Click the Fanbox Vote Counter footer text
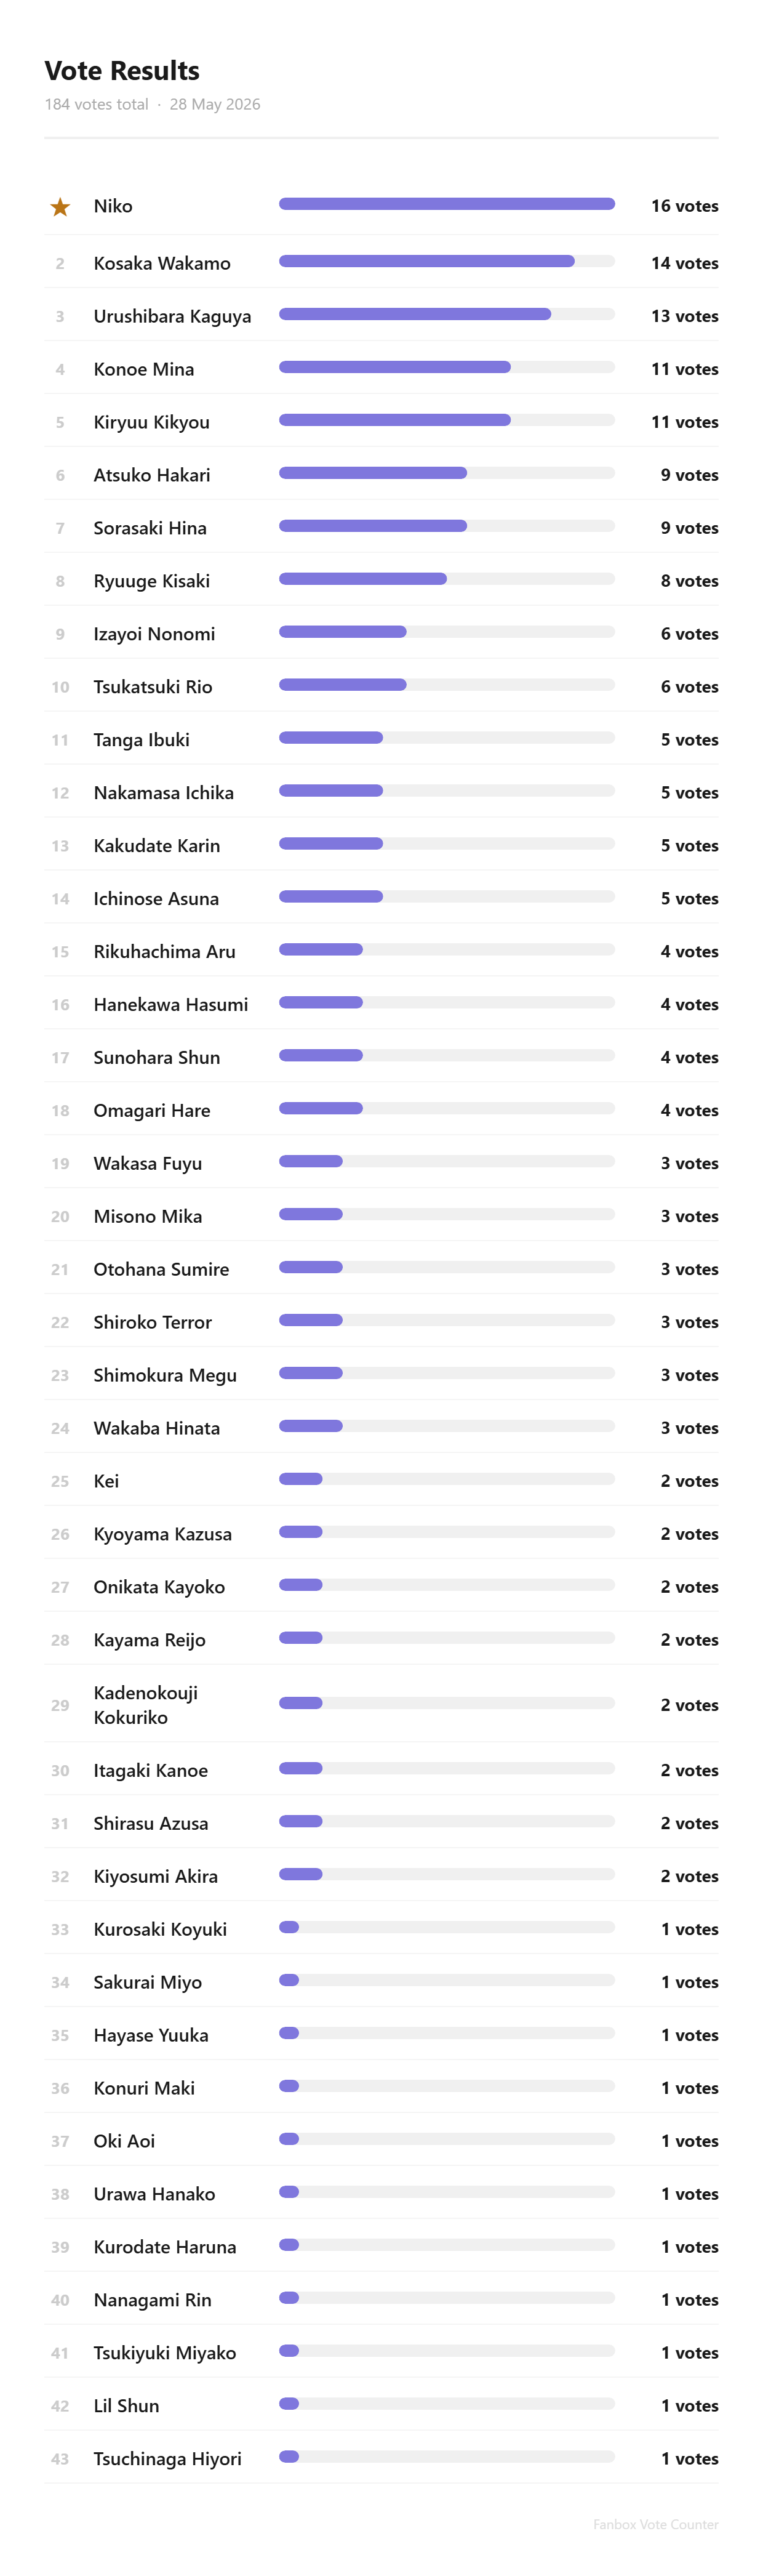Viewport: 763px width, 2576px height. (655, 2524)
